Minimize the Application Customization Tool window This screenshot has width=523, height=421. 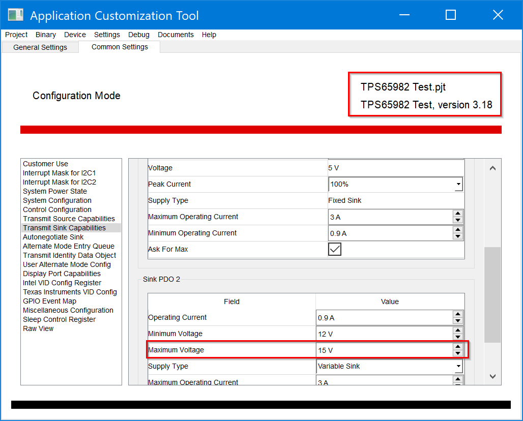click(404, 15)
